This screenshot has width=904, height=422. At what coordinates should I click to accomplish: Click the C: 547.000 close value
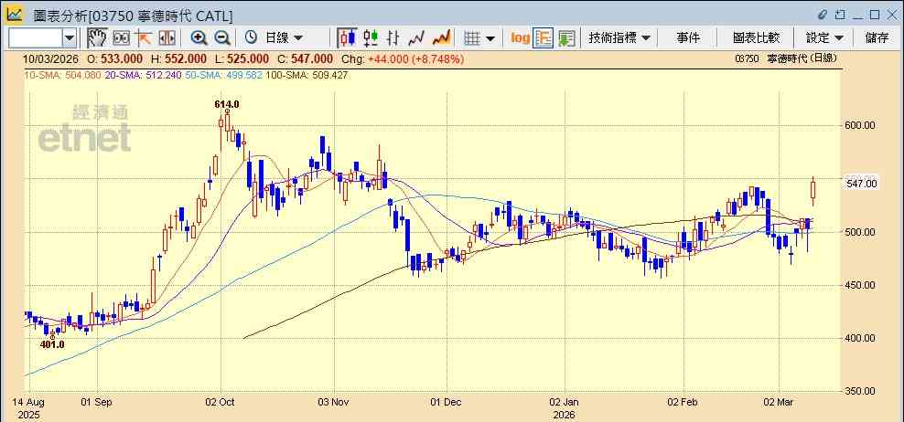tap(305, 58)
